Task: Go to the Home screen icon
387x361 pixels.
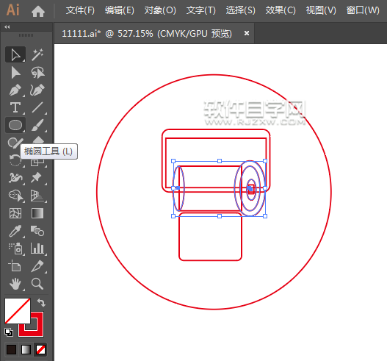Action: pos(38,11)
